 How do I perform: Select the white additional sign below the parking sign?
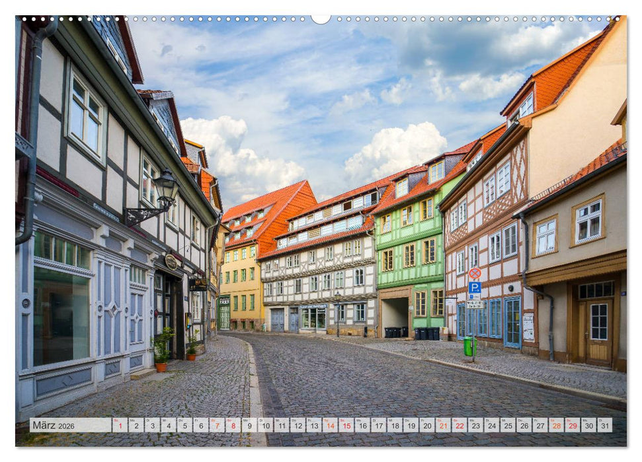[475, 304]
